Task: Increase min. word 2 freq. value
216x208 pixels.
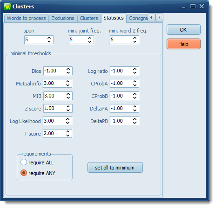Action: click(x=135, y=38)
